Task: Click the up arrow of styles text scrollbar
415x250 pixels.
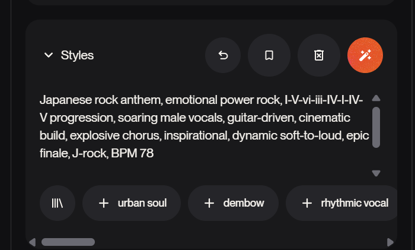Action: (376, 99)
